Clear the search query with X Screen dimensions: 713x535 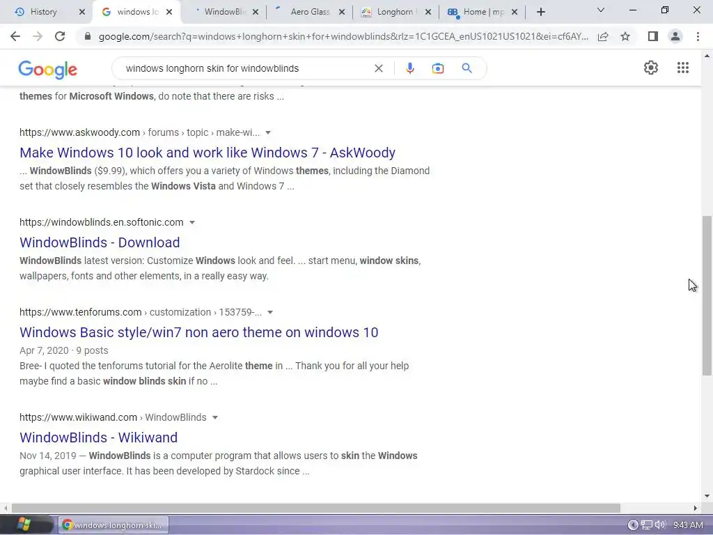(378, 68)
